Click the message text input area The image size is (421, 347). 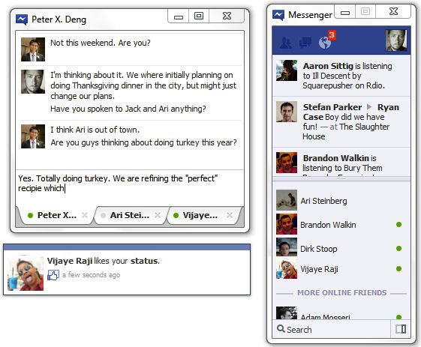[x=130, y=187]
